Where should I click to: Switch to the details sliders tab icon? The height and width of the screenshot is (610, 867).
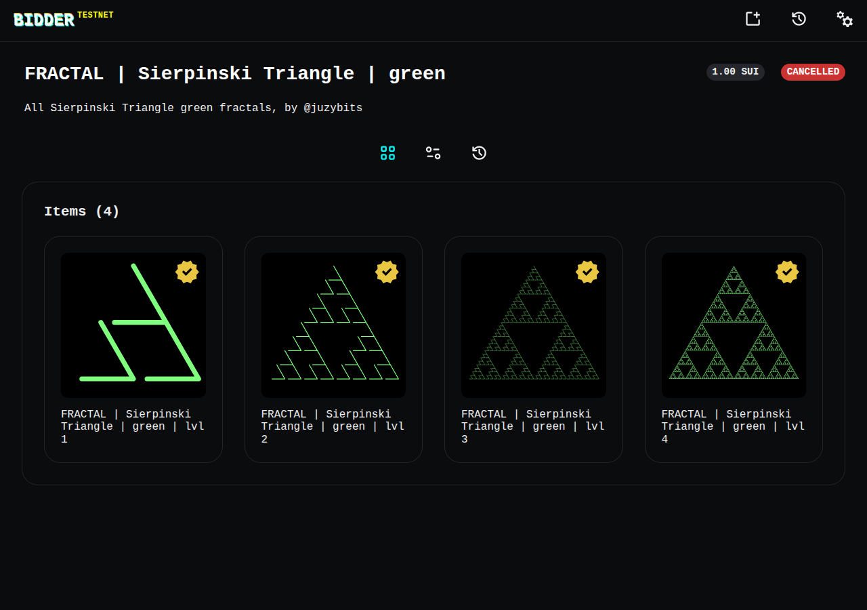coord(433,153)
